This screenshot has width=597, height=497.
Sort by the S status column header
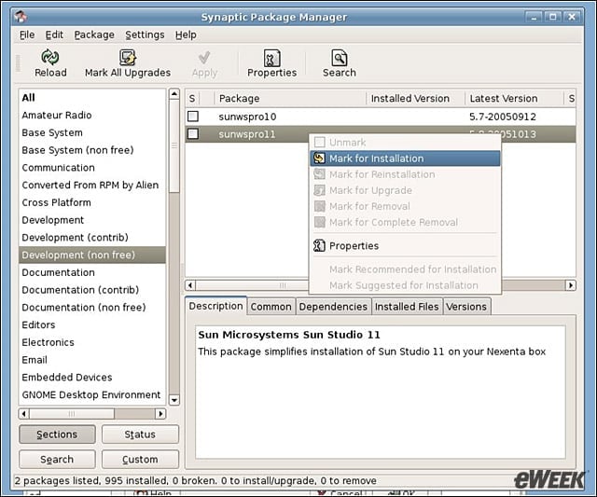tap(192, 99)
